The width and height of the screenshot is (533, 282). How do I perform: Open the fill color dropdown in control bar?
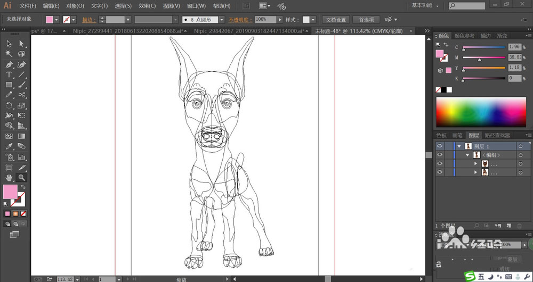(x=56, y=20)
